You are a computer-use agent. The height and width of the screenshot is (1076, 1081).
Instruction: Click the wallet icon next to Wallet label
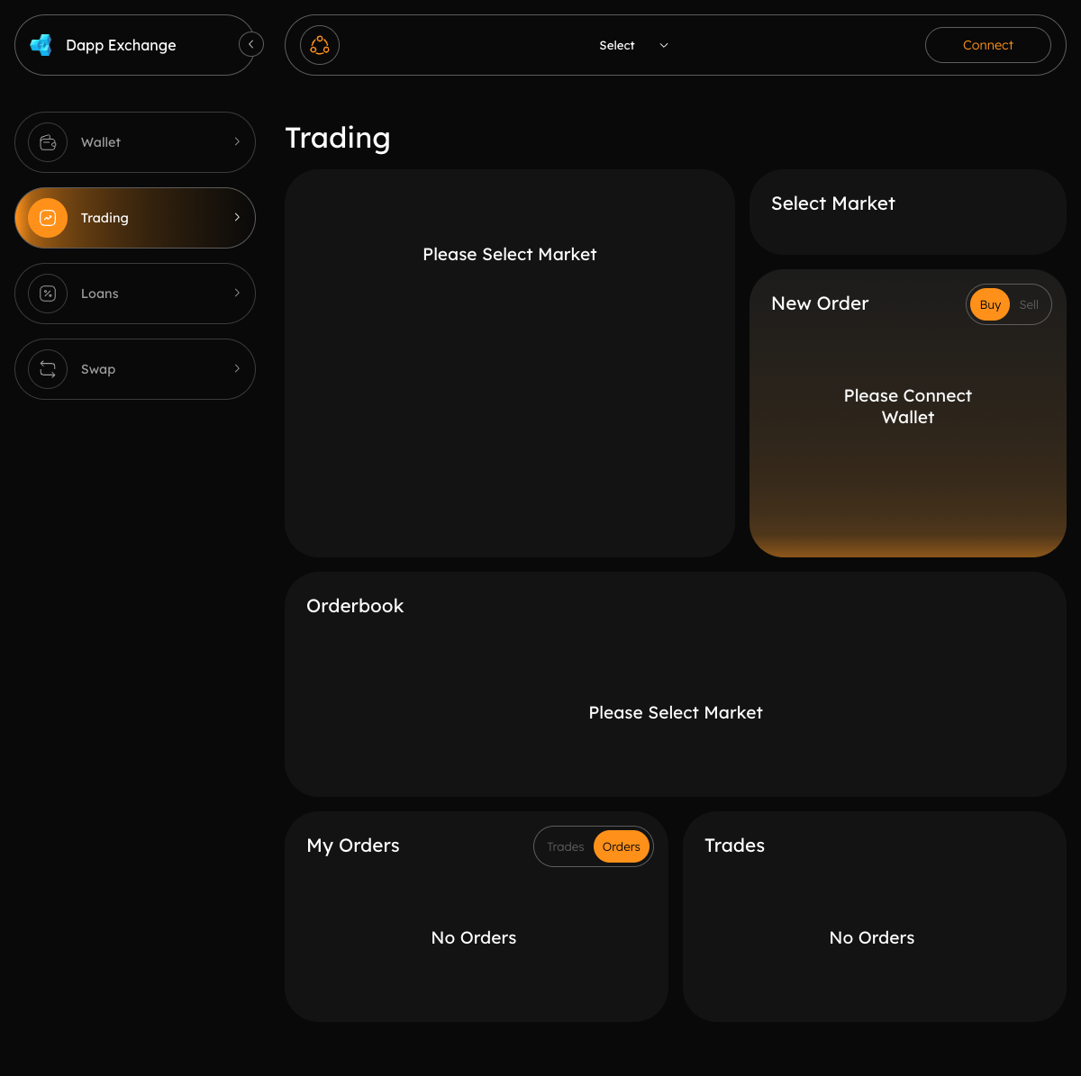coord(47,141)
